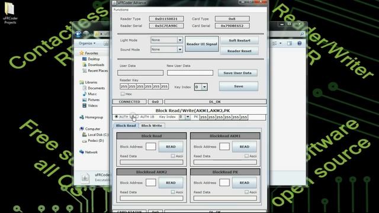Click Block Address field in BlockRead AKM1
The width and height of the screenshot is (379, 213).
(x=224, y=147)
